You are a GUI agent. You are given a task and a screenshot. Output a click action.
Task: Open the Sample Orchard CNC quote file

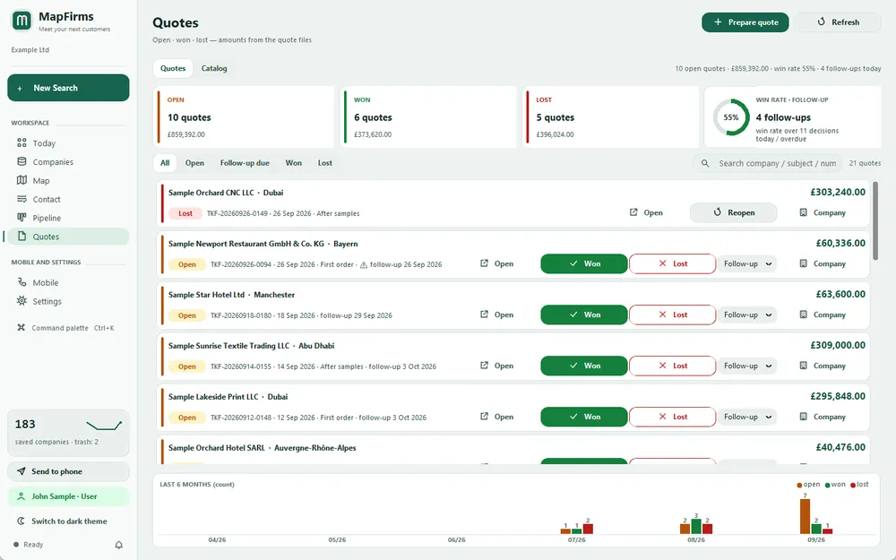point(646,212)
